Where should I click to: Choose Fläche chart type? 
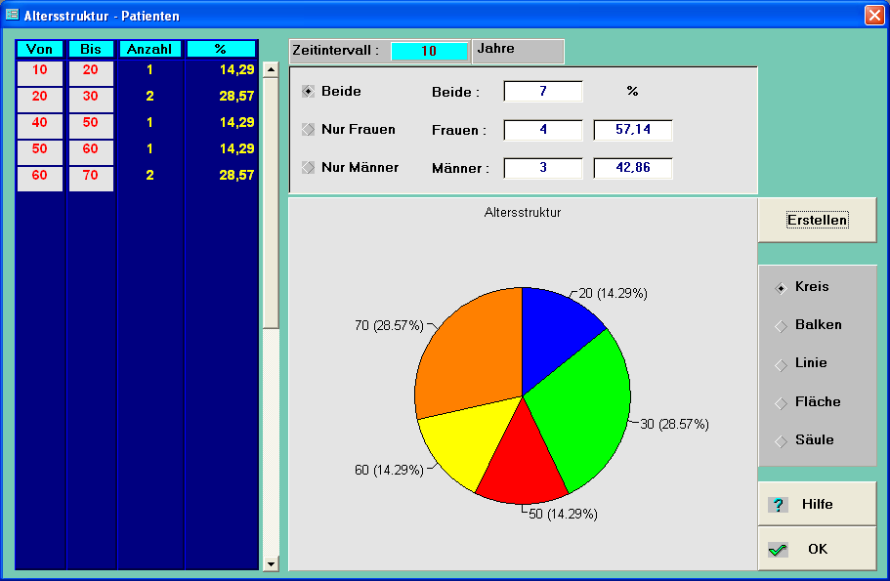click(x=781, y=402)
